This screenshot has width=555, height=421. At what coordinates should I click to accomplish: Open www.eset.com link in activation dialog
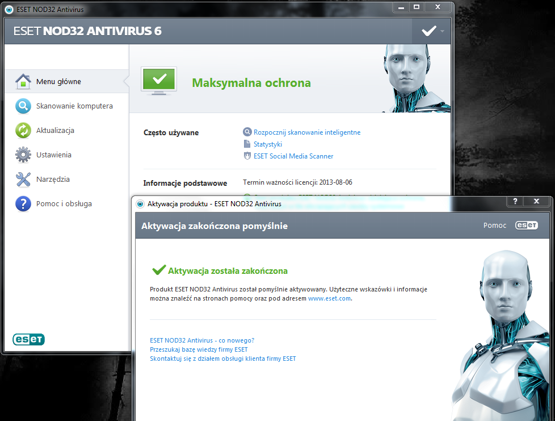tap(329, 298)
